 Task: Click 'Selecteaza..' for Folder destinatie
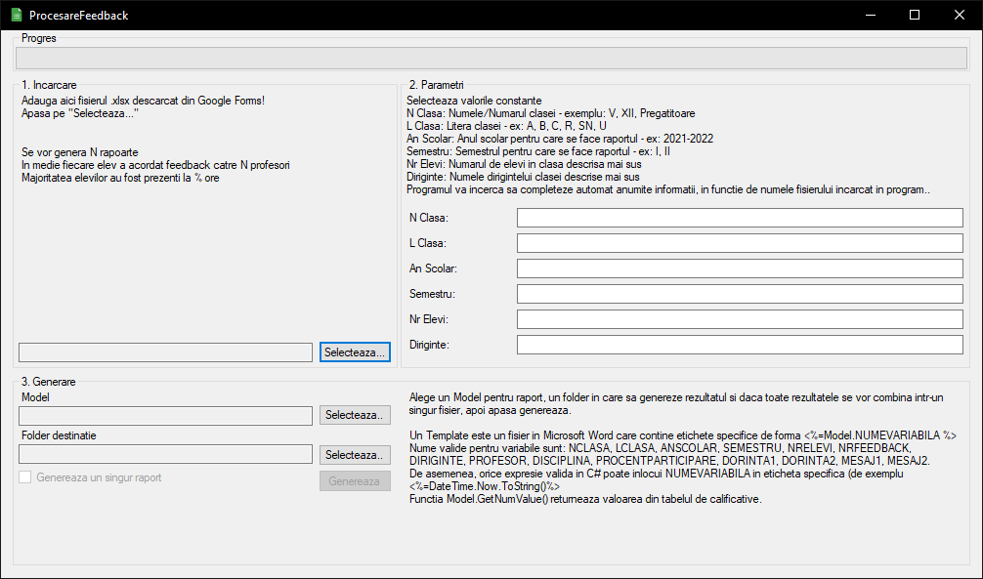pos(354,454)
